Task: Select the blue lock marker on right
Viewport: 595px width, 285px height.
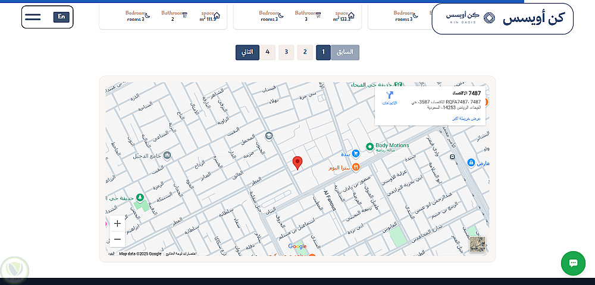Action: pyautogui.click(x=471, y=163)
